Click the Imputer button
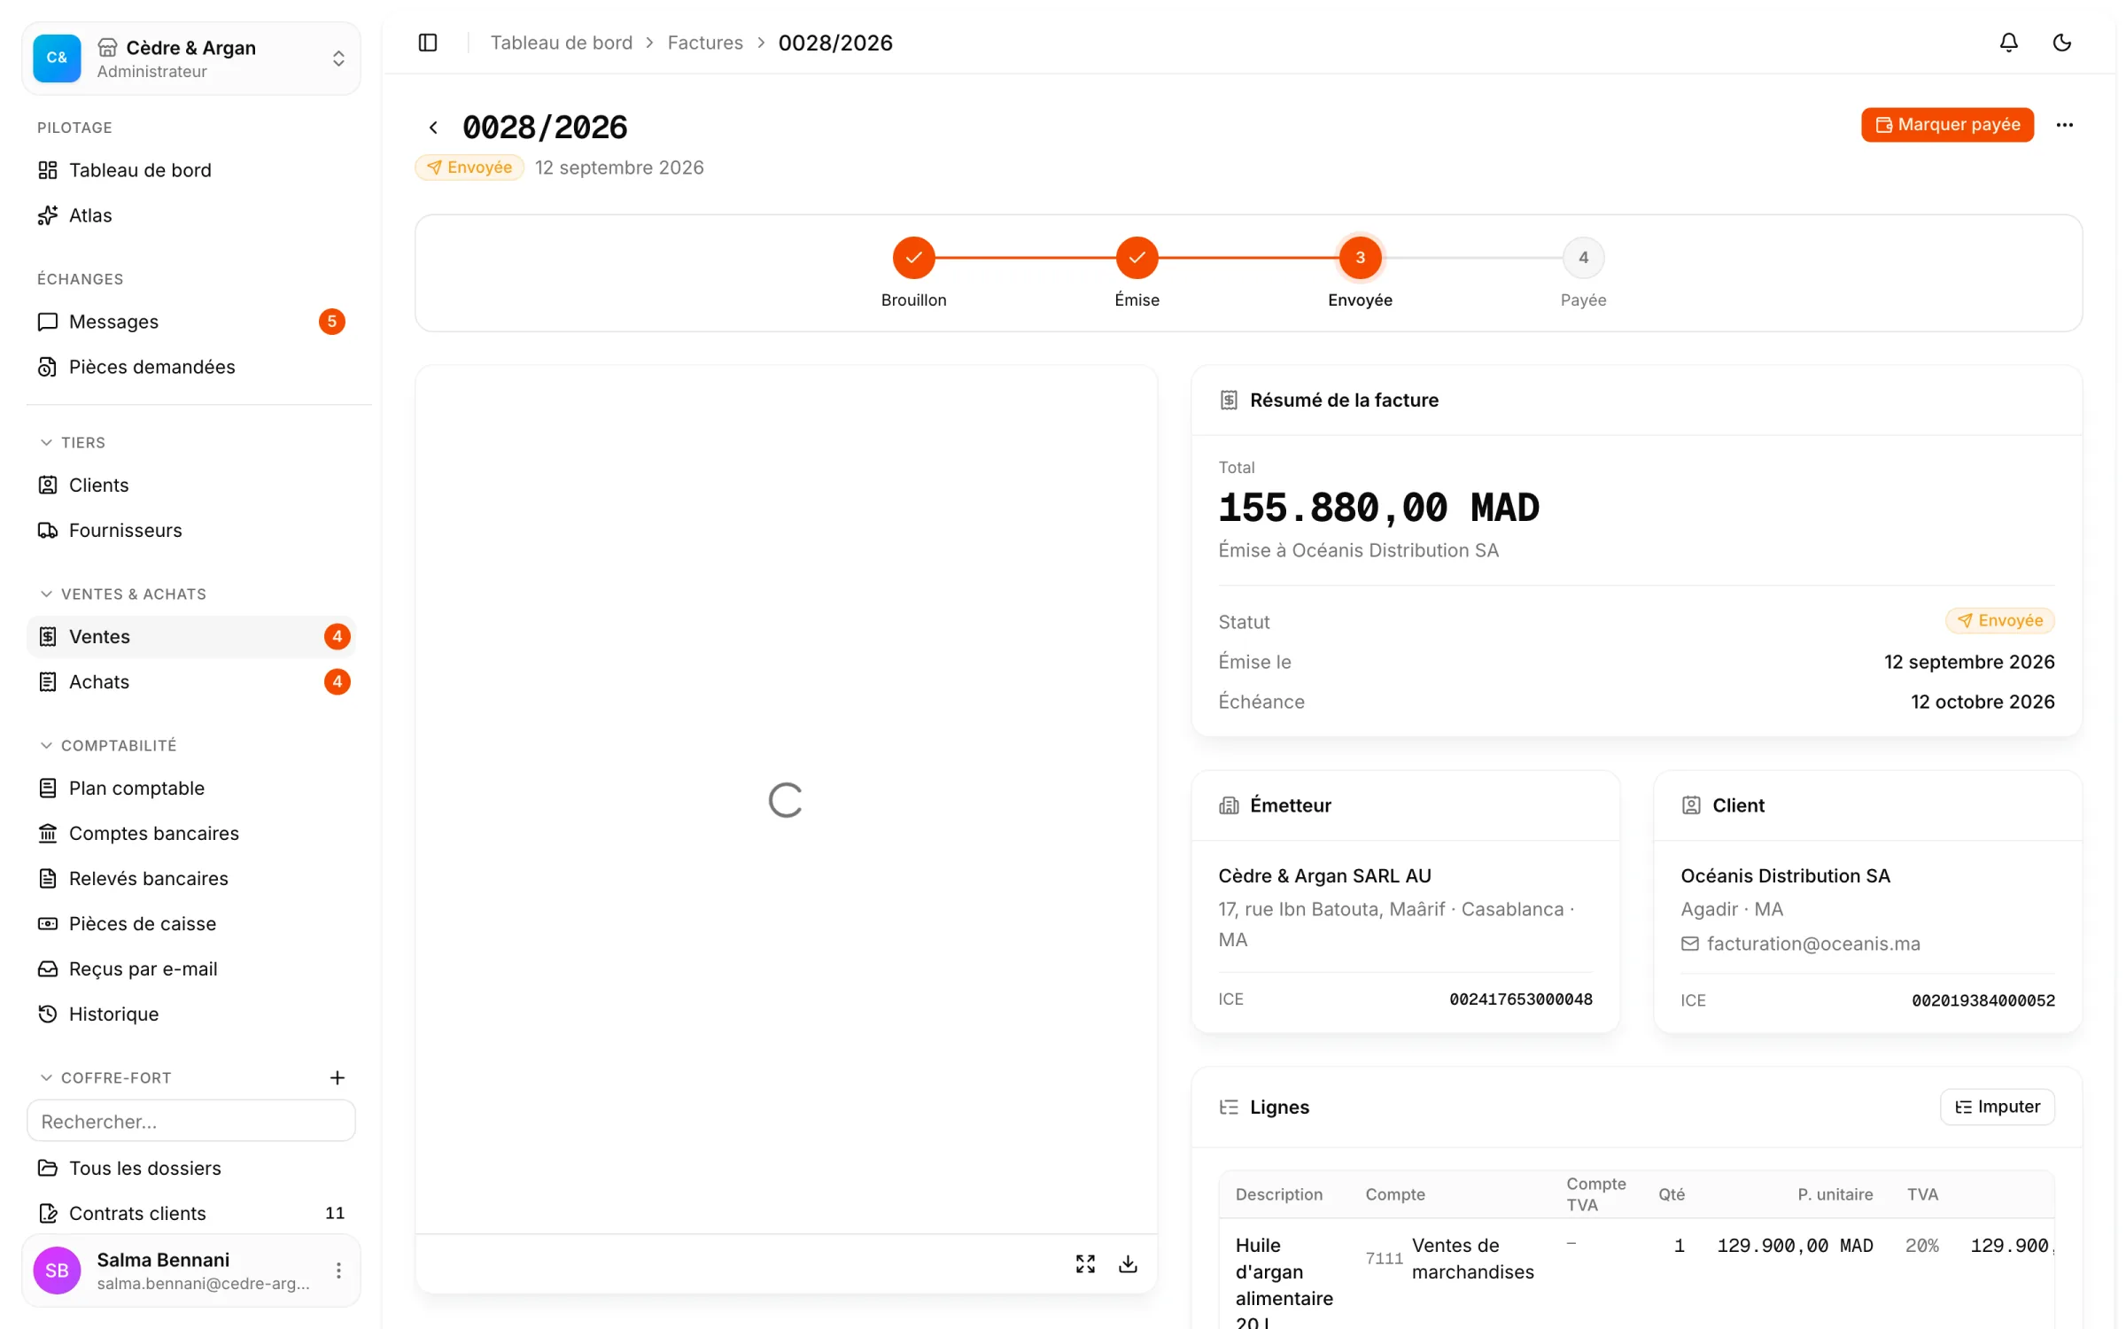 click(1997, 1107)
